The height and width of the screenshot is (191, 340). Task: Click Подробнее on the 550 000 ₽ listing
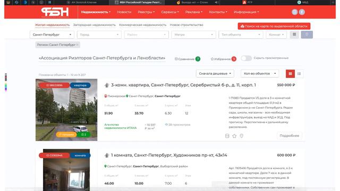coord(289,136)
